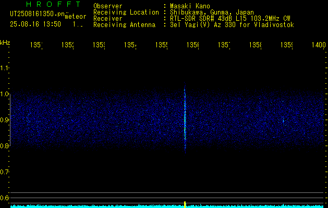Screen dimensions: 328x208
Task: Click the Observer label
Action: [x=108, y=6]
